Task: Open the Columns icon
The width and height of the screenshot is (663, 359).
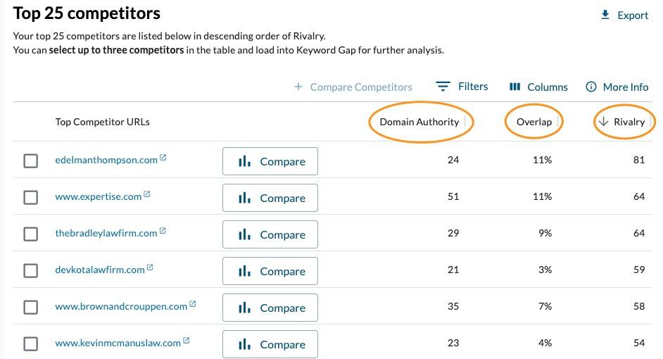Action: click(x=514, y=87)
